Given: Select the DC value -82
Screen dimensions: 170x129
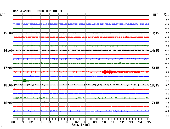Looking at the screenshot, I should (x=167, y=103).
